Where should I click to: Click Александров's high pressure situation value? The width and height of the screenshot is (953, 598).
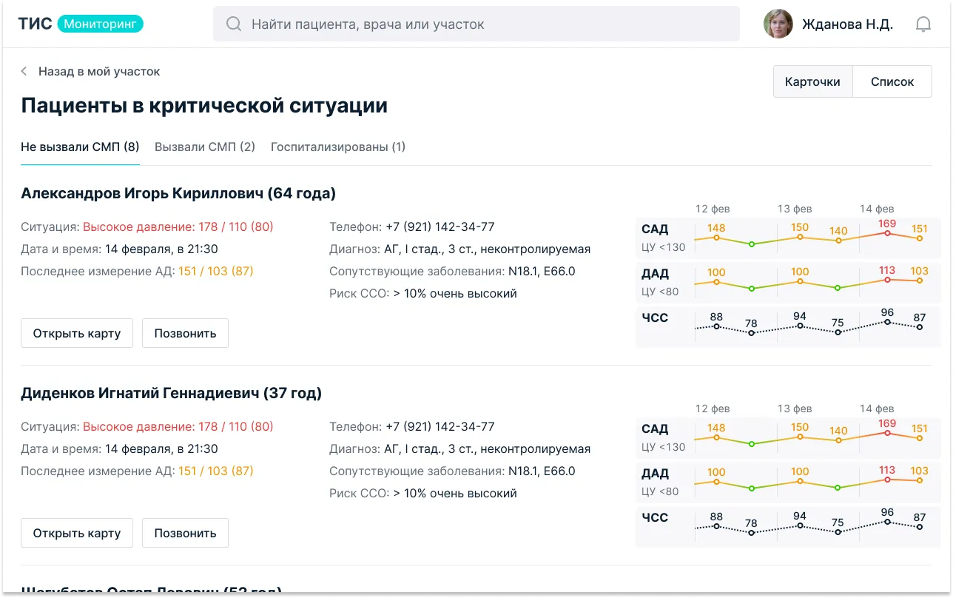coord(178,227)
